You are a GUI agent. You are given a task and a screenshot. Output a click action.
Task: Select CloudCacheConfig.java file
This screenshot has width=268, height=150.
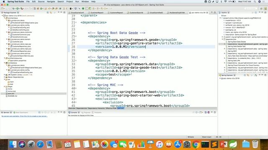point(21,27)
